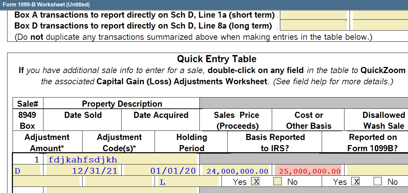Select the first Box D long term field
The height and width of the screenshot is (193, 408).
tap(314, 25)
